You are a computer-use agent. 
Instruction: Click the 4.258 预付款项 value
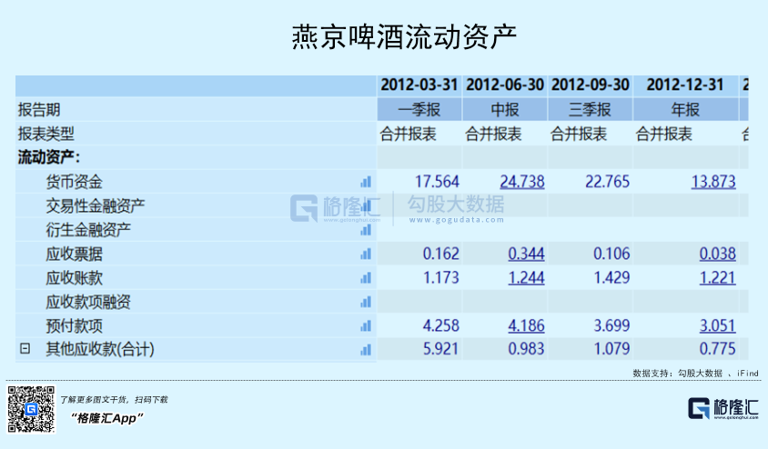click(x=440, y=325)
